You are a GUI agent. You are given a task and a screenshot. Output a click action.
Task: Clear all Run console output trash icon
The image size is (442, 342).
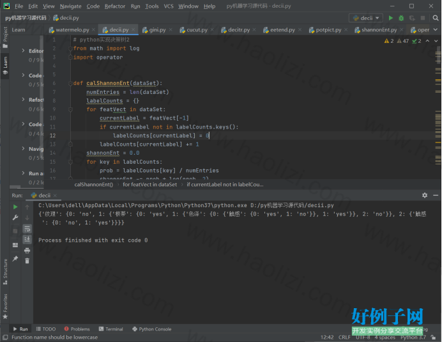(27, 261)
